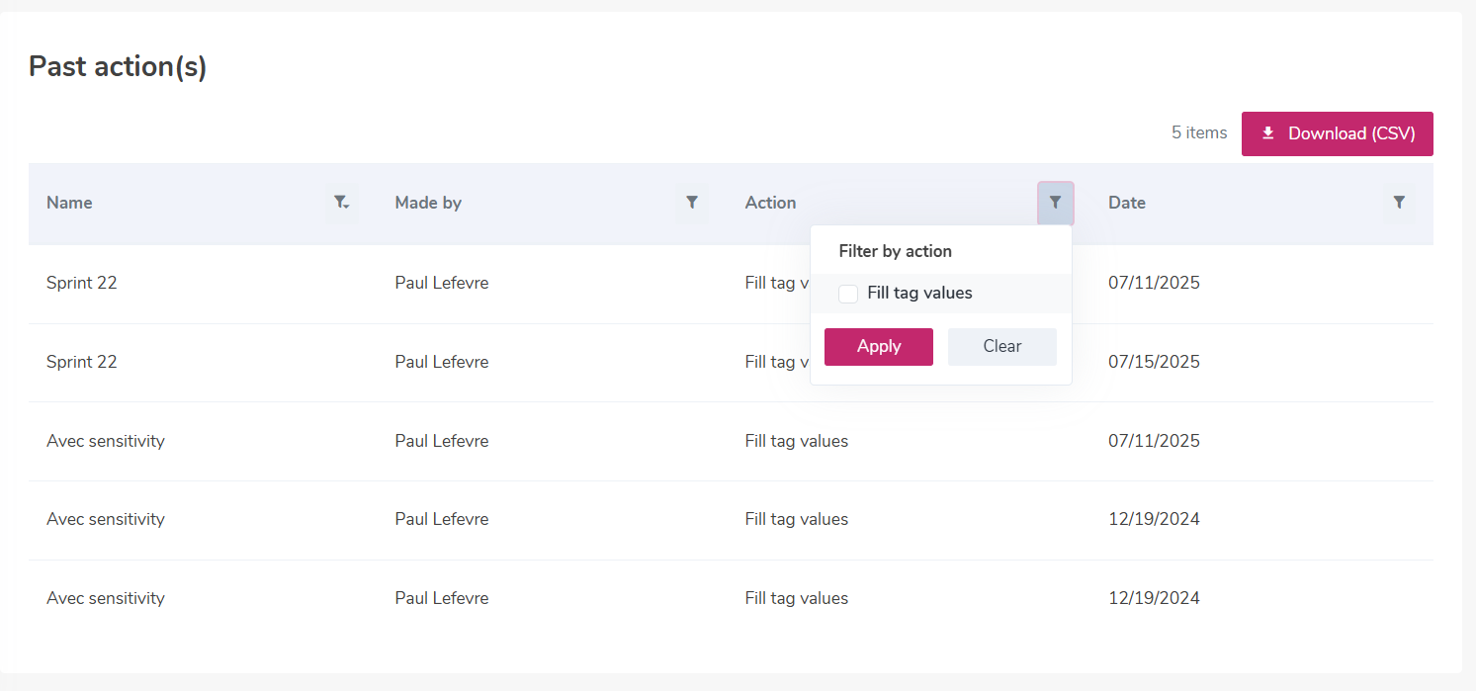
Task: Click the 5 items count label
Action: (x=1199, y=133)
